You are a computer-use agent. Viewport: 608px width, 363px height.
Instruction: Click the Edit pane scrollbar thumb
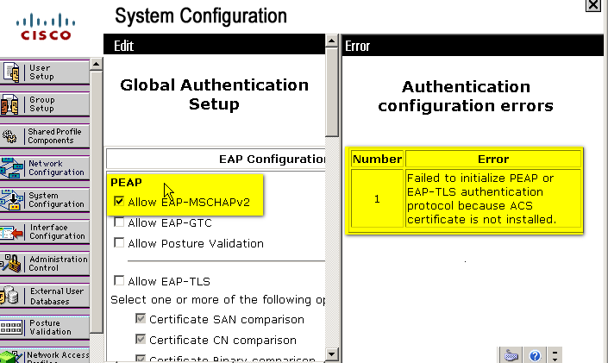[x=331, y=91]
